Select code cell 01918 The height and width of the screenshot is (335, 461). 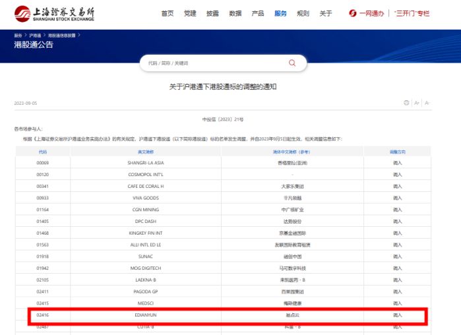(43, 257)
